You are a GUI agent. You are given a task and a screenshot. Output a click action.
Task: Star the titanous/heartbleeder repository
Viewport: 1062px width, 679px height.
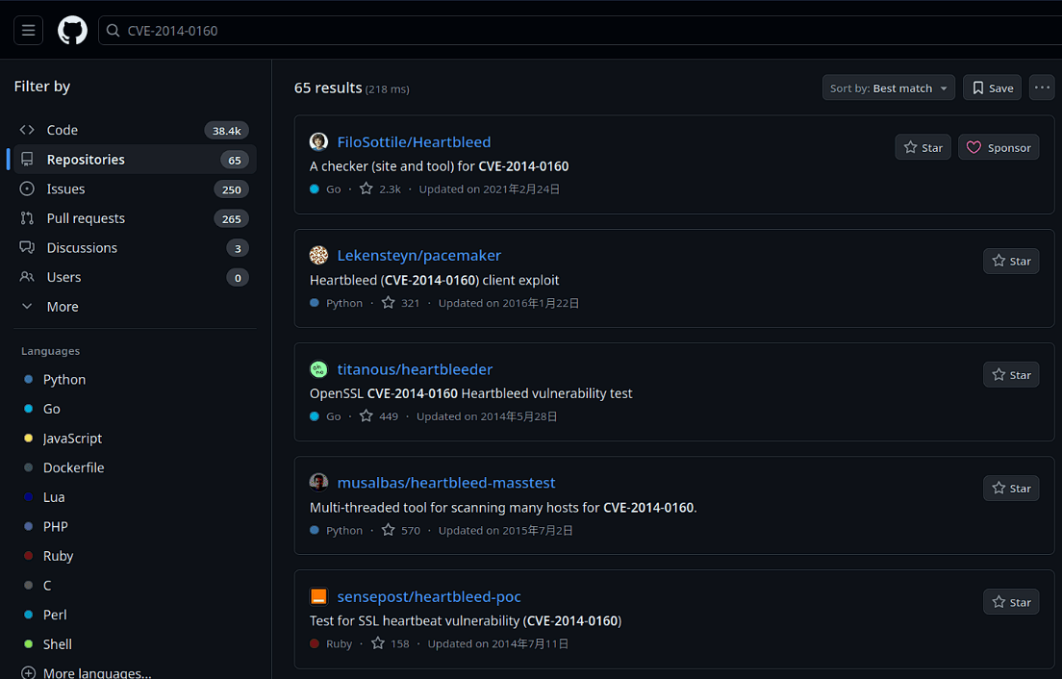(1011, 375)
